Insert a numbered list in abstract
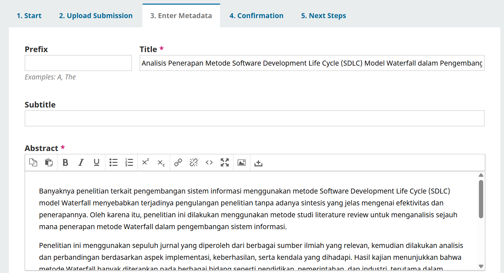 click(129, 163)
